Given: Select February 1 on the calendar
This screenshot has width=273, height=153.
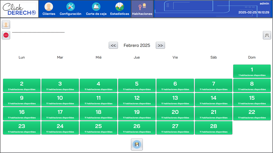Looking at the screenshot, I should (x=252, y=71).
